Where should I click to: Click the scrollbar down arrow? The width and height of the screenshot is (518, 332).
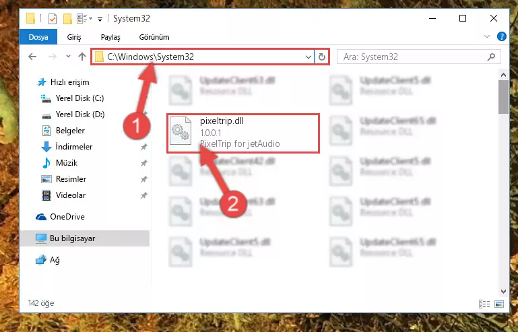point(503,292)
